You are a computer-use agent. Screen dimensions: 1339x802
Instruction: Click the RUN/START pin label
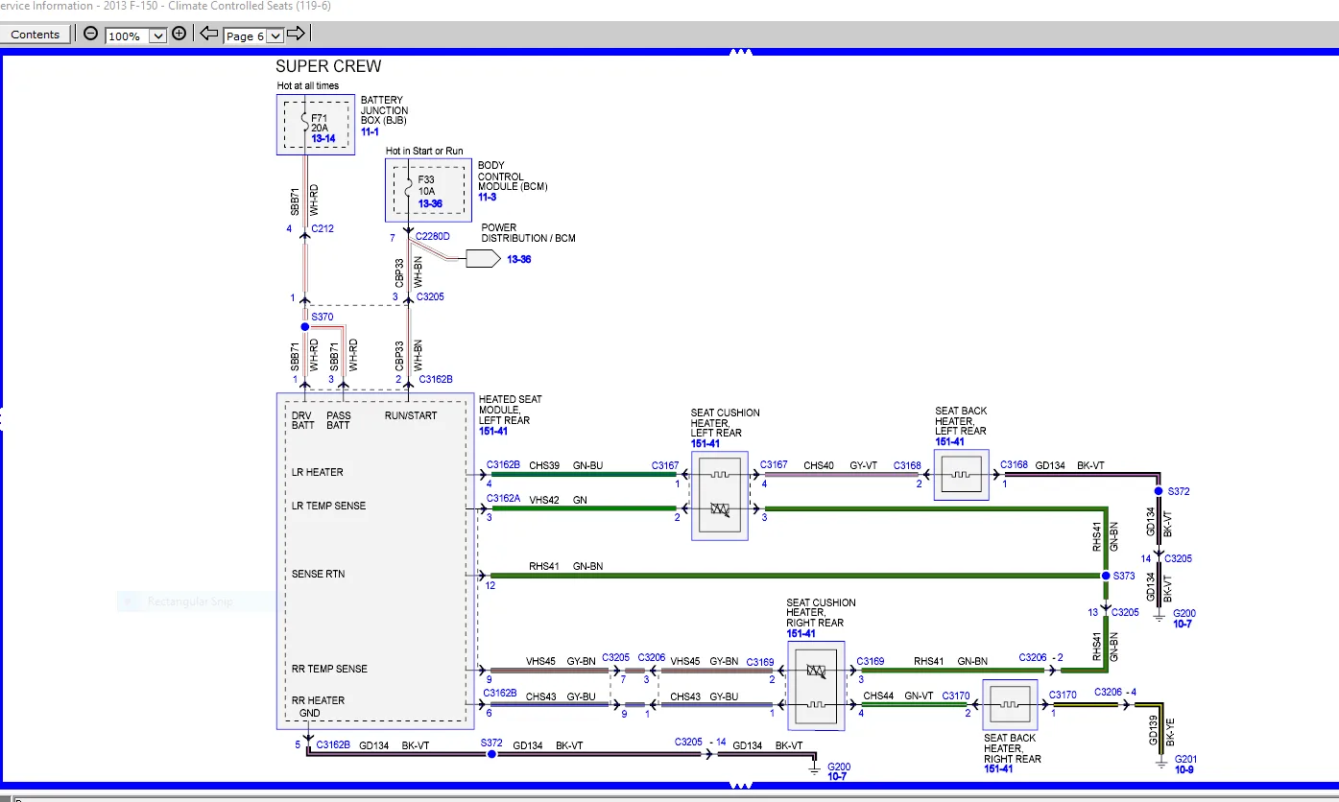tap(411, 416)
